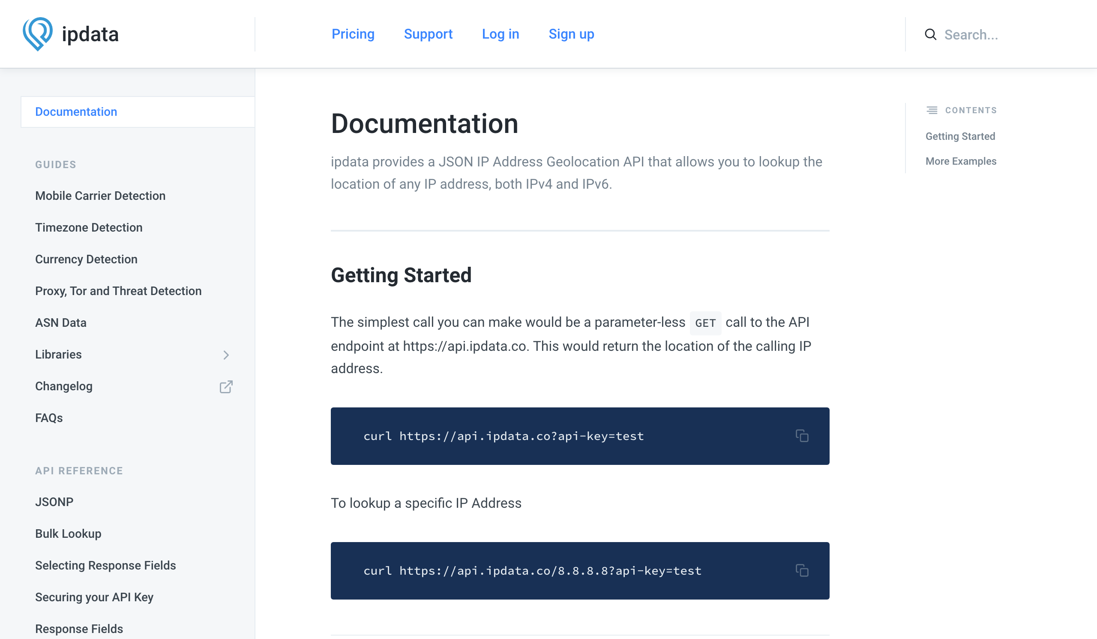Image resolution: width=1097 pixels, height=639 pixels.
Task: Click the CONTENTS label
Action: pyautogui.click(x=971, y=110)
